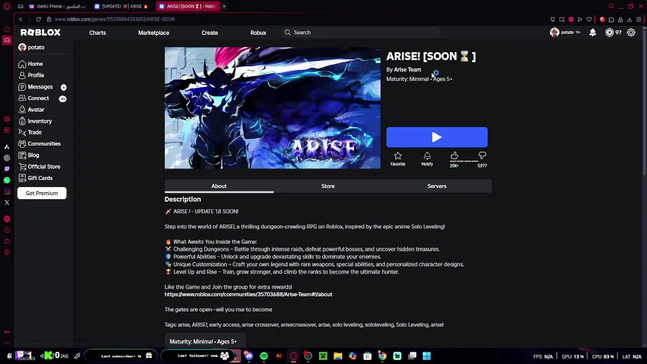The height and width of the screenshot is (364, 647).
Task: Open the Servers tab on game page
Action: [437, 186]
